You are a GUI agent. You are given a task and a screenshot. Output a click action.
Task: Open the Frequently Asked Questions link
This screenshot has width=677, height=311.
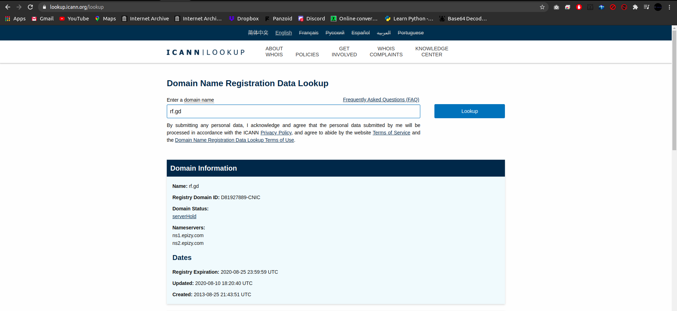[x=381, y=100]
